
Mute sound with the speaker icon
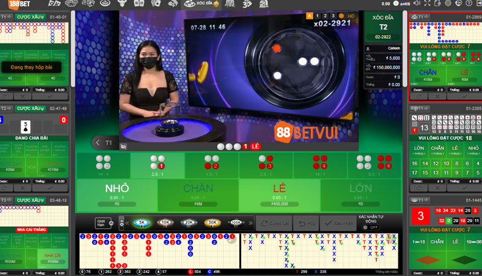coord(417,4)
